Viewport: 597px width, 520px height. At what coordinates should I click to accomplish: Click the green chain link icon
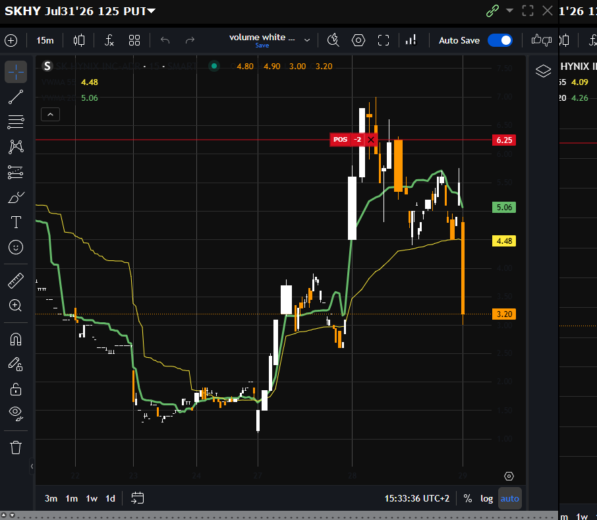tap(492, 11)
